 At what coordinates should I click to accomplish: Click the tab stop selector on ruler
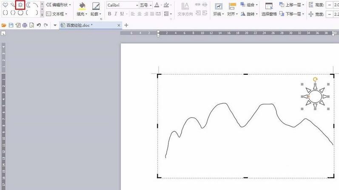click(3, 33)
